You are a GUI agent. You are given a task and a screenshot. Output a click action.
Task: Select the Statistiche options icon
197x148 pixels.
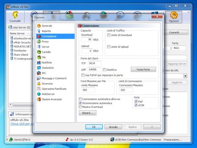point(39,68)
